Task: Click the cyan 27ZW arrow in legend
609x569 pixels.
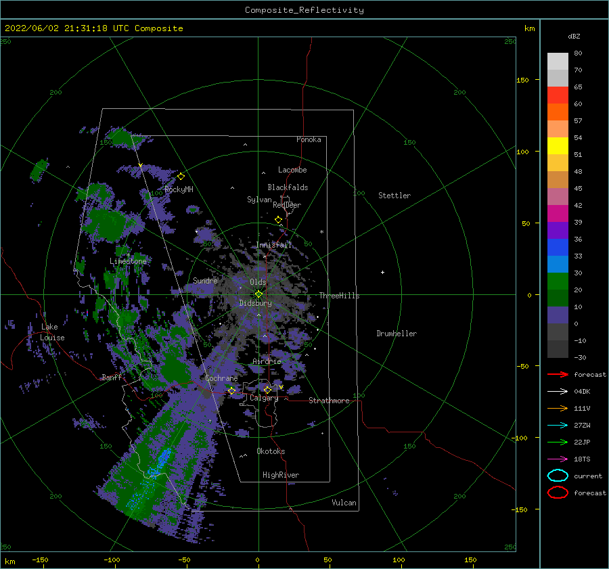Action: 558,426
